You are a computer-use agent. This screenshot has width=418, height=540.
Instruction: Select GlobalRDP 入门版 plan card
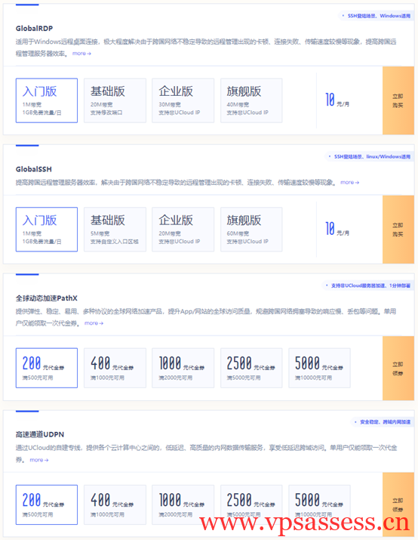[x=47, y=100]
